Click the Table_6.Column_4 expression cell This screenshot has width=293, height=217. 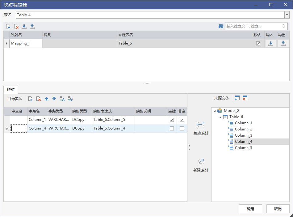click(x=113, y=128)
